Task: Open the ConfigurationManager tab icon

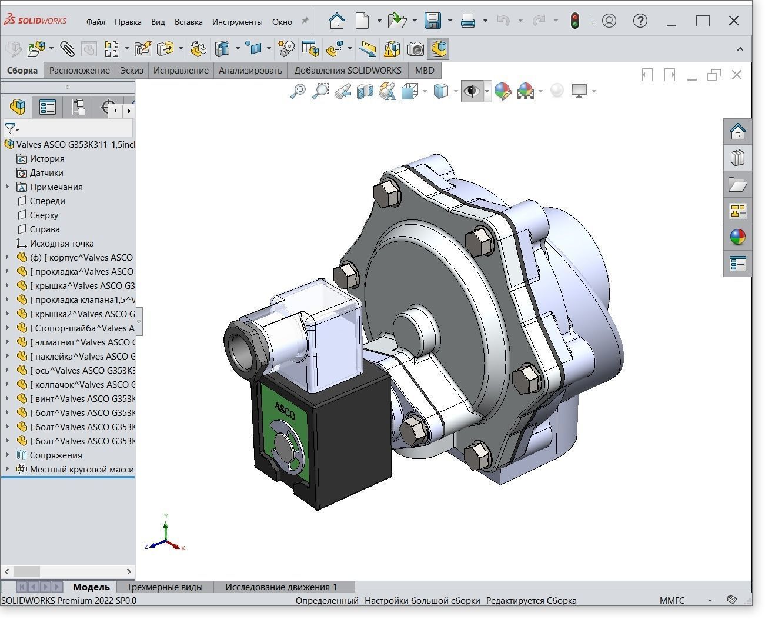Action: point(78,107)
